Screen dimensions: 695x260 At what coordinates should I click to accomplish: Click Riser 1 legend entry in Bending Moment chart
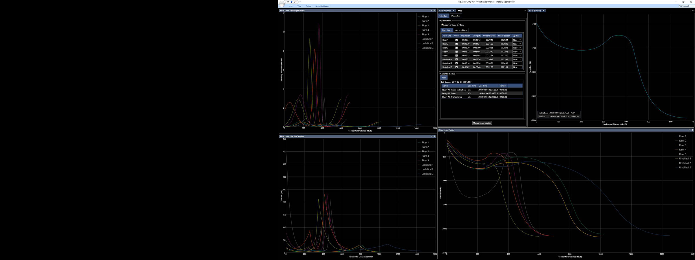pos(423,16)
